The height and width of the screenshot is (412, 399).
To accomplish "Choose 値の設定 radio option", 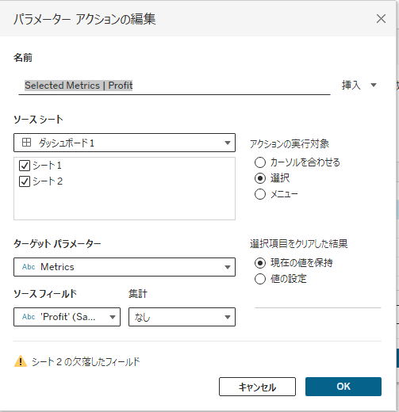I will coord(260,279).
